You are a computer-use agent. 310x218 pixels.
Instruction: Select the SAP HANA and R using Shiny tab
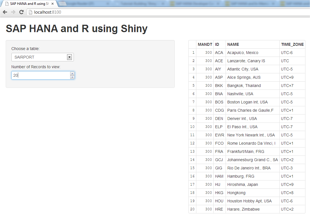click(30, 4)
